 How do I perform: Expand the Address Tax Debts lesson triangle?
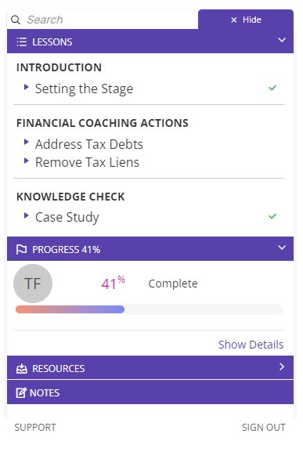coord(27,142)
